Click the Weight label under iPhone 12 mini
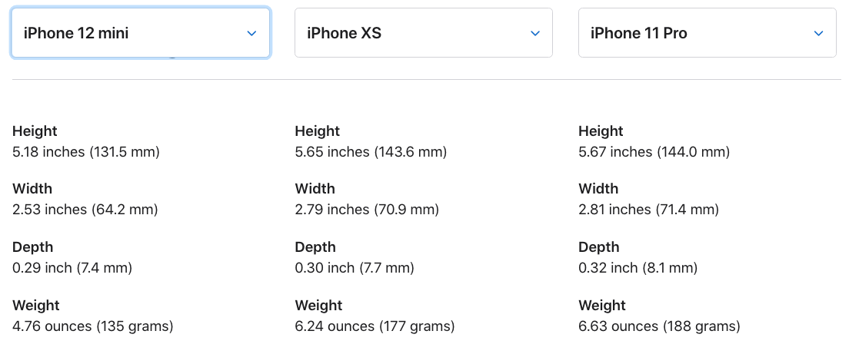This screenshot has width=849, height=364. (x=36, y=306)
